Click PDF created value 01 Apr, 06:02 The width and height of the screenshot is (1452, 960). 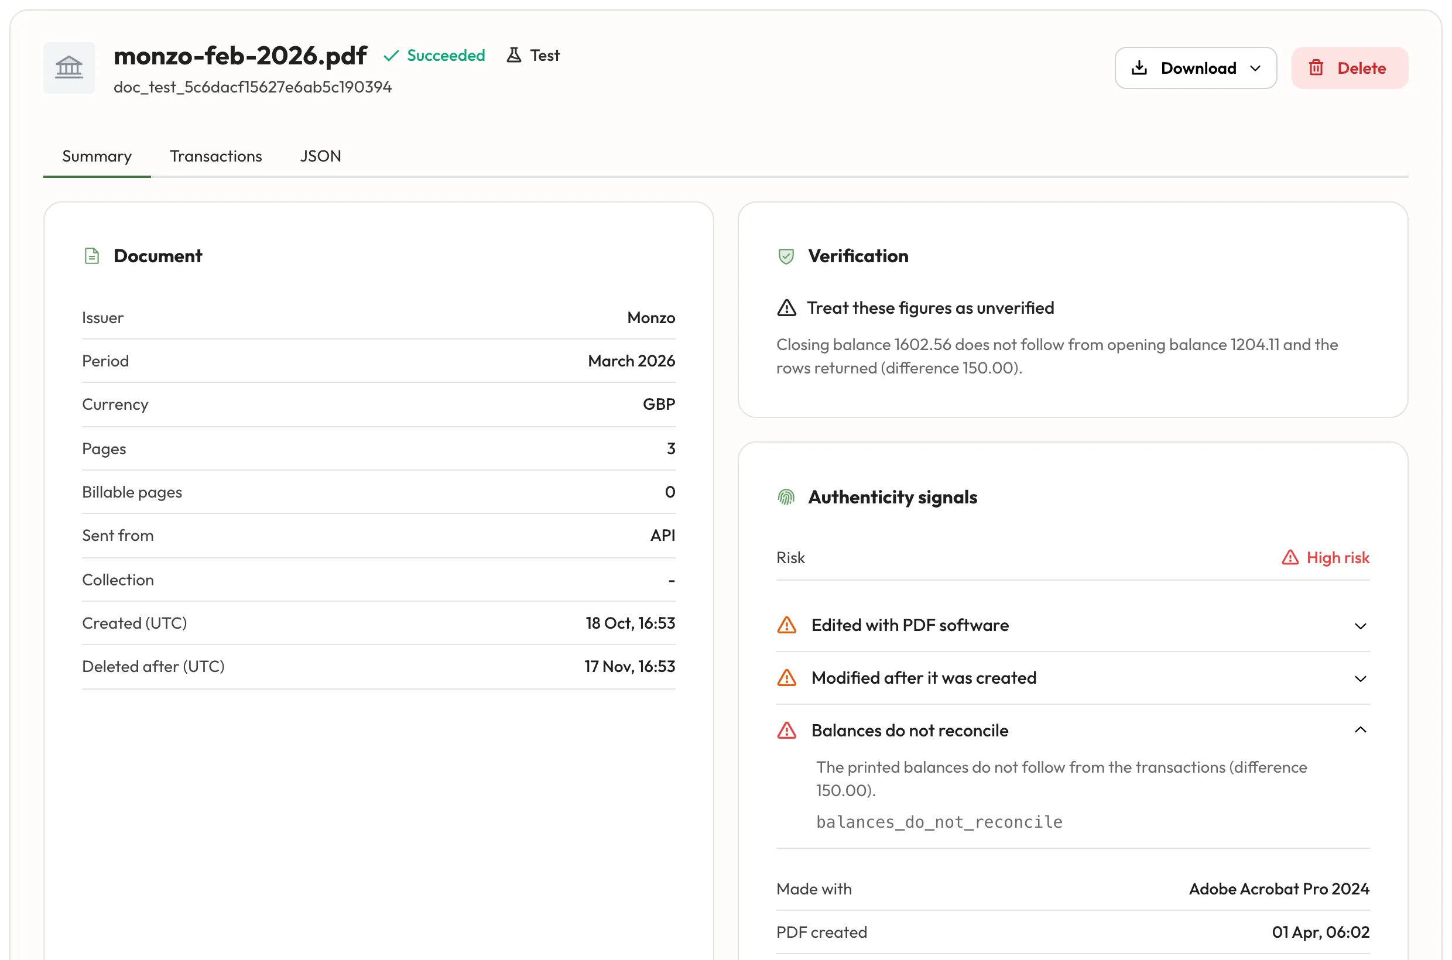click(x=1320, y=932)
